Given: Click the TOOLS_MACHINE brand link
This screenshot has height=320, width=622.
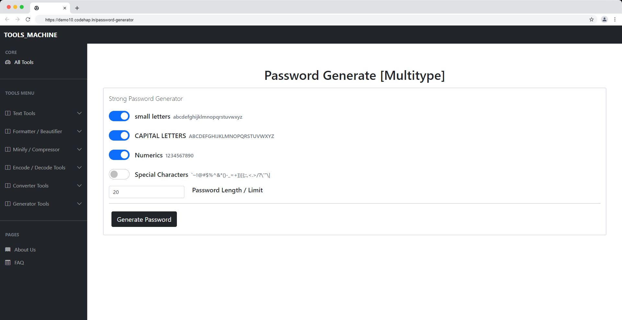Looking at the screenshot, I should tap(30, 35).
